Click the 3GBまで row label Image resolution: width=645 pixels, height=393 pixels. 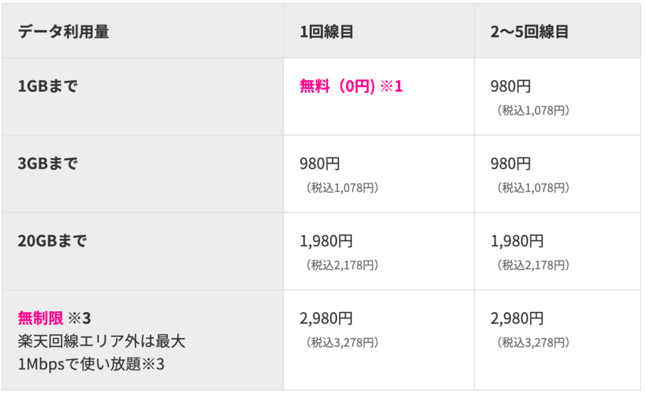pyautogui.click(x=48, y=164)
